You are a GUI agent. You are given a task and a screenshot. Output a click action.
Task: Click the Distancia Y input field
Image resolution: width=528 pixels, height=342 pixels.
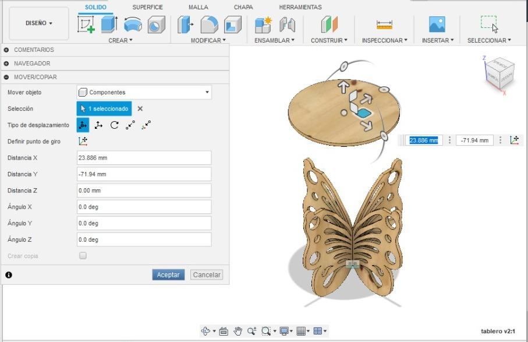[144, 174]
